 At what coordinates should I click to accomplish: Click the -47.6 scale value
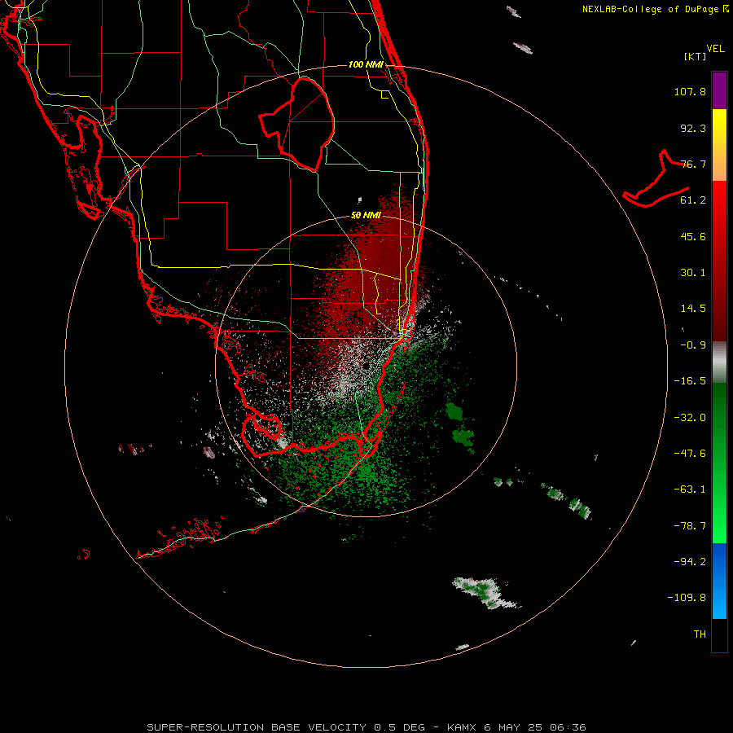pos(690,454)
